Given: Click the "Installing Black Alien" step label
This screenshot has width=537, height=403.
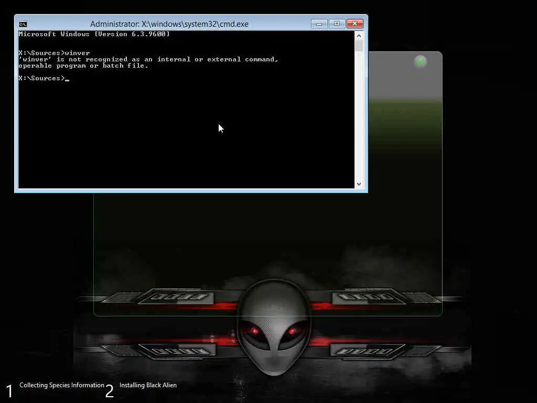Looking at the screenshot, I should coord(148,385).
